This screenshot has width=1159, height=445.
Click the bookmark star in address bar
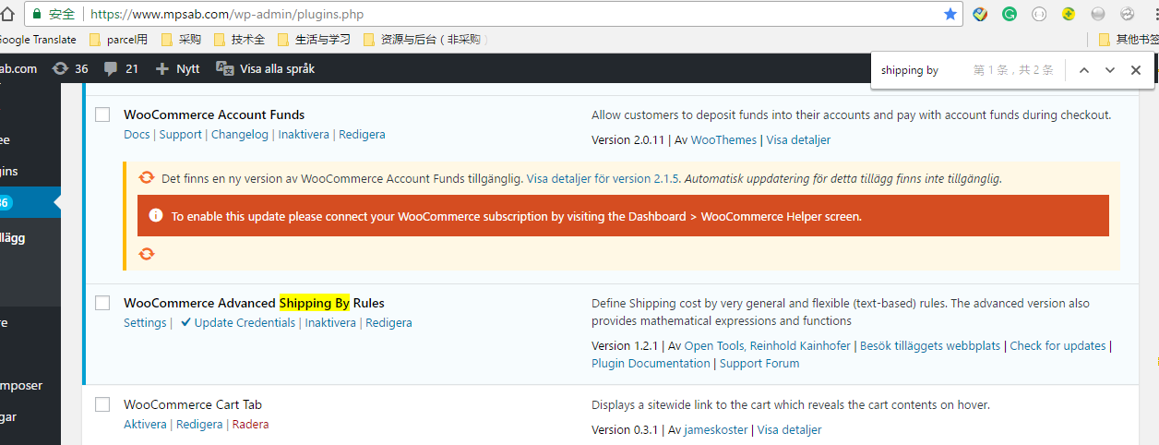point(950,14)
